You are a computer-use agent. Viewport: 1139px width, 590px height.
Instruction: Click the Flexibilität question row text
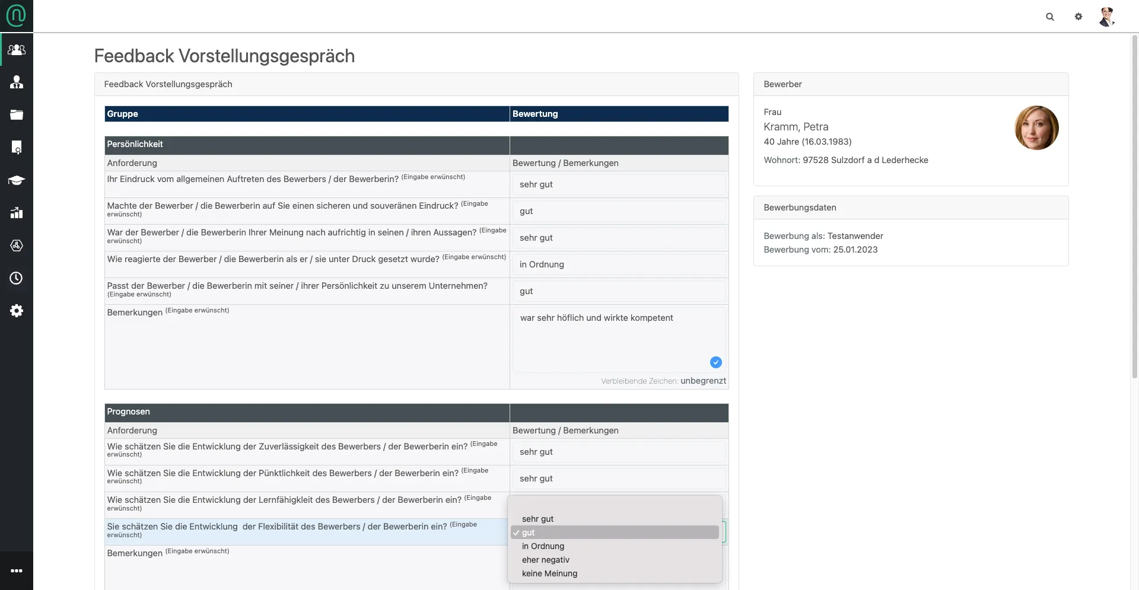click(292, 530)
